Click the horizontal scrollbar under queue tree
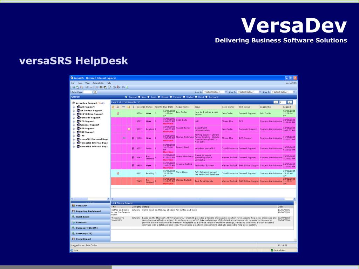 click(90, 199)
